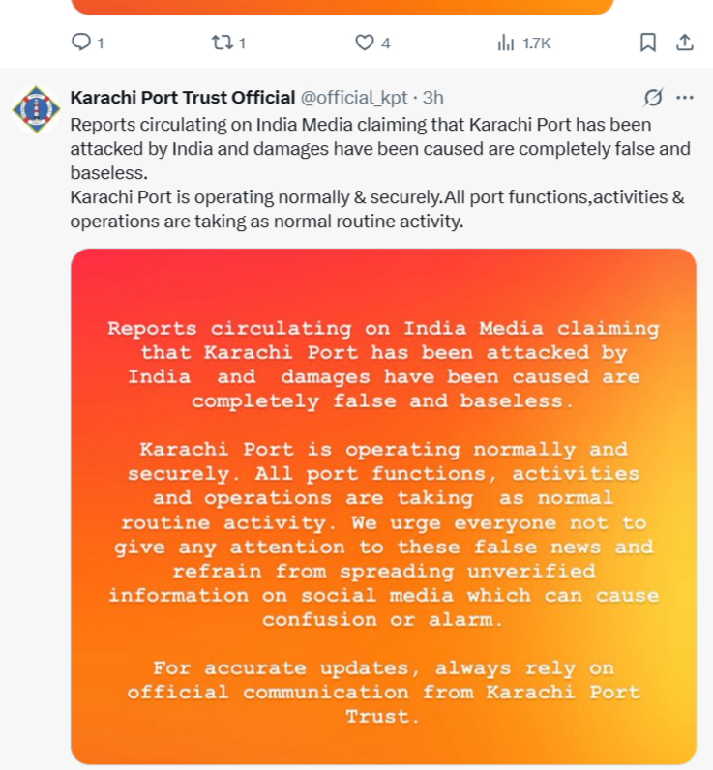
Task: Repost the upper tweet via arrows icon
Action: (x=222, y=43)
